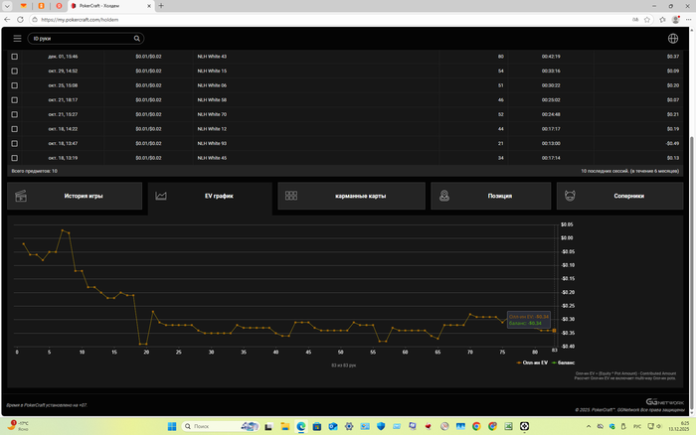
Task: Click the chart icon on EV график
Action: [161, 196]
